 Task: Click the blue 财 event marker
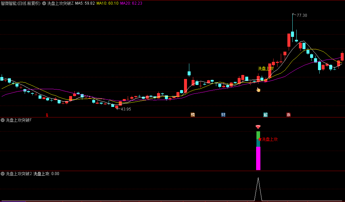coord(223,114)
